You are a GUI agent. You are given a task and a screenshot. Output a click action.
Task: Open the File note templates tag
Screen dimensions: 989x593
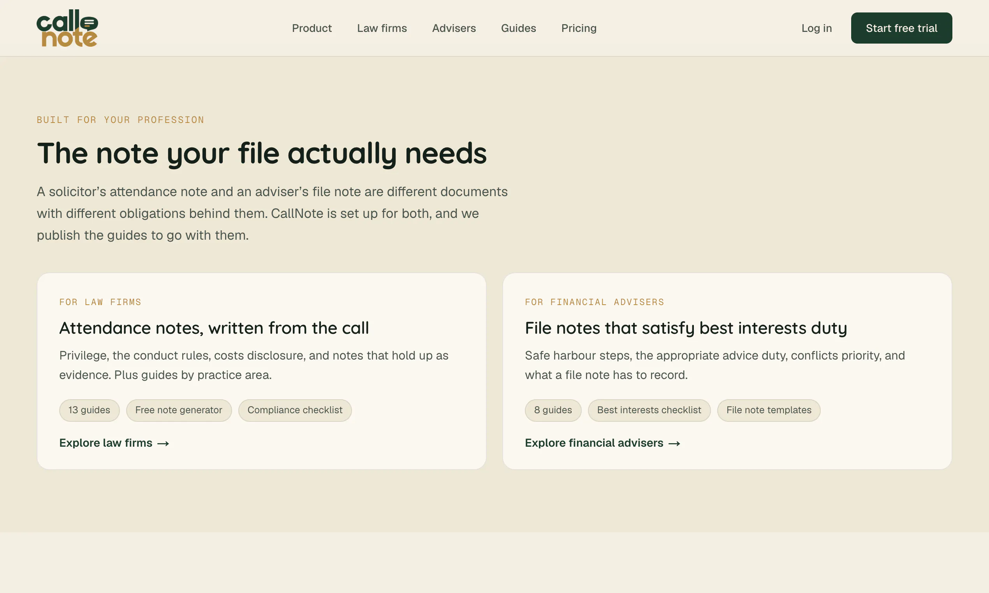point(768,410)
